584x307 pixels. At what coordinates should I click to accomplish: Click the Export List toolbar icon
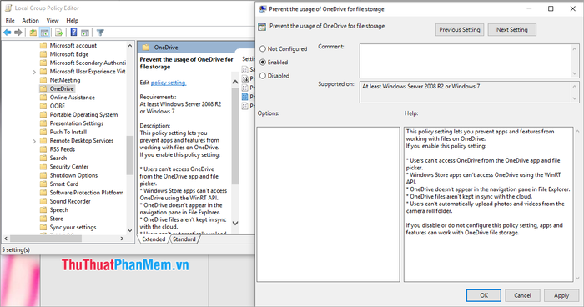pos(59,33)
